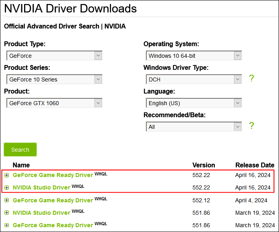Expand the 551.86 GeForce Game Ready Driver row
Image resolution: width=279 pixels, height=232 pixels.
pos(6,225)
